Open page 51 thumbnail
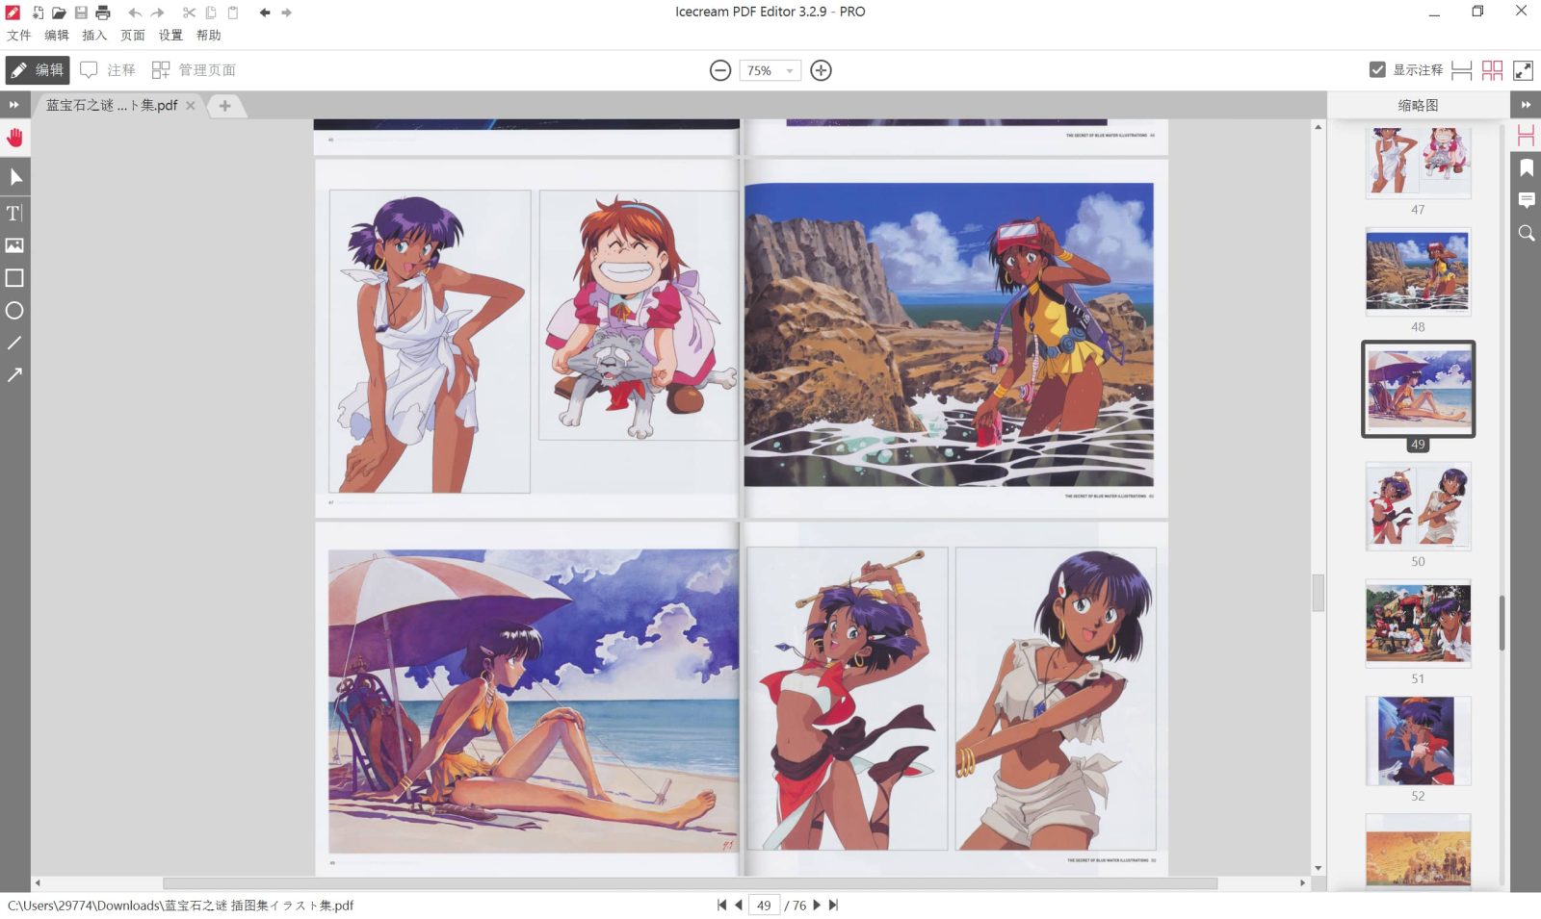Screen dimensions: 1541x919 [x=1418, y=624]
